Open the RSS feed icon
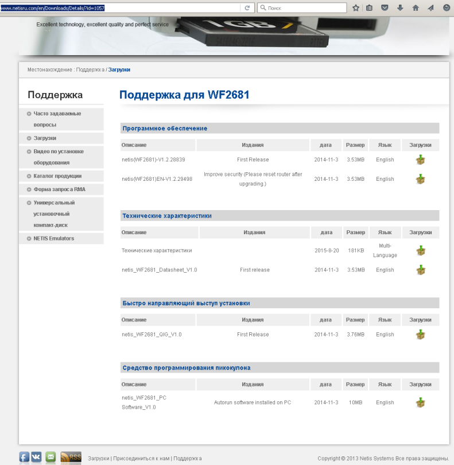This screenshot has height=465, width=454. tap(71, 458)
